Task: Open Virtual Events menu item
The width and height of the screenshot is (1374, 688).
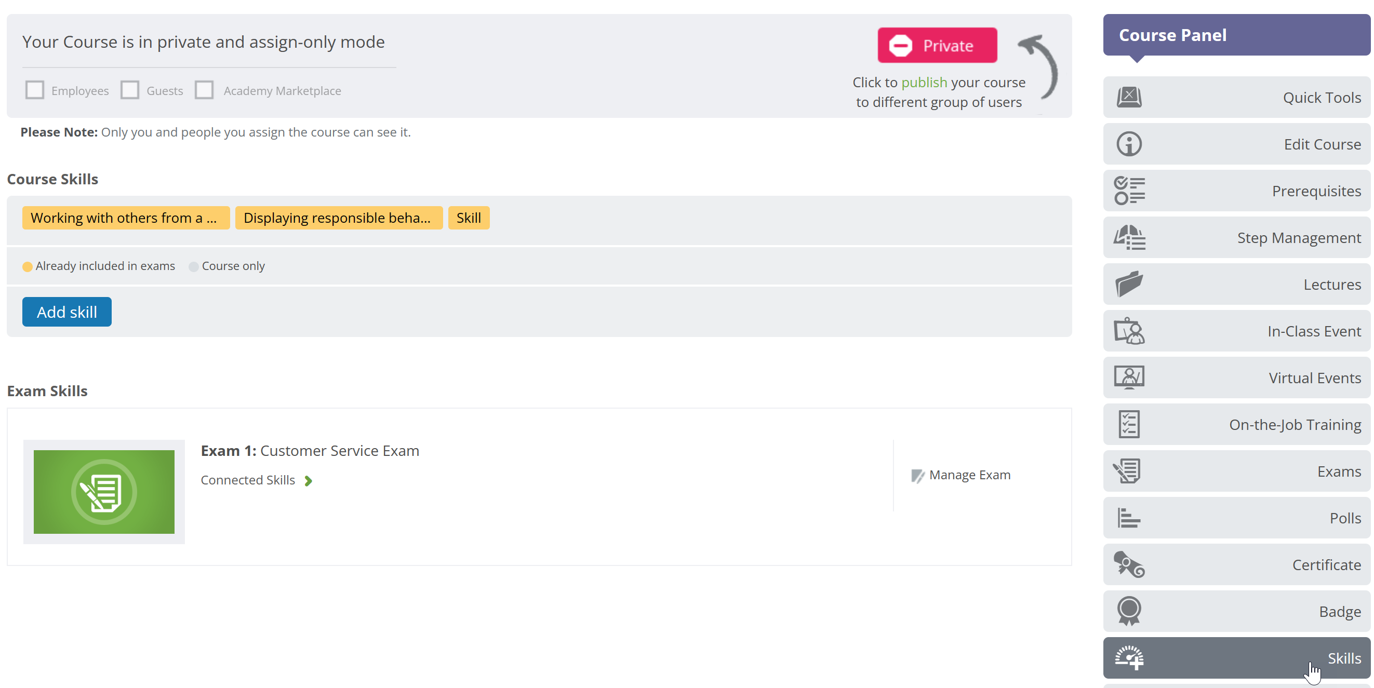Action: click(x=1236, y=377)
